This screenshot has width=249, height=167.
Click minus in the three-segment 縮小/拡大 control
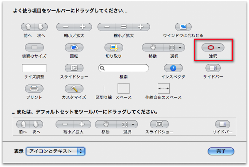[107, 27]
